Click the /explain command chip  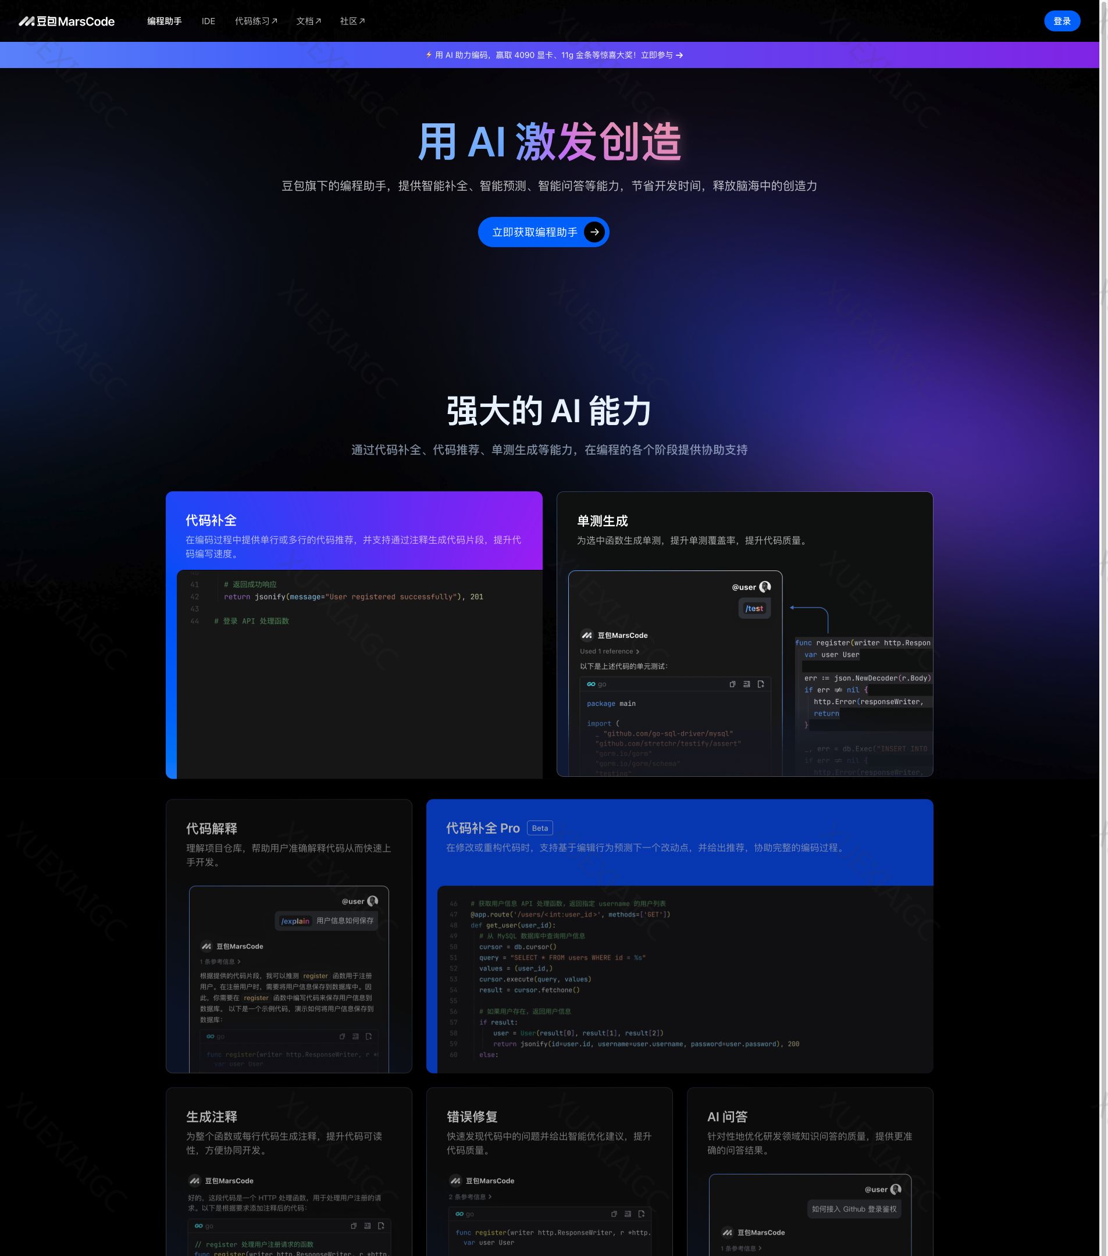tap(295, 921)
